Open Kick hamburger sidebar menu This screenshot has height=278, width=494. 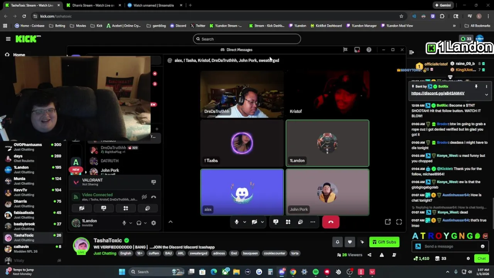tap(8, 39)
